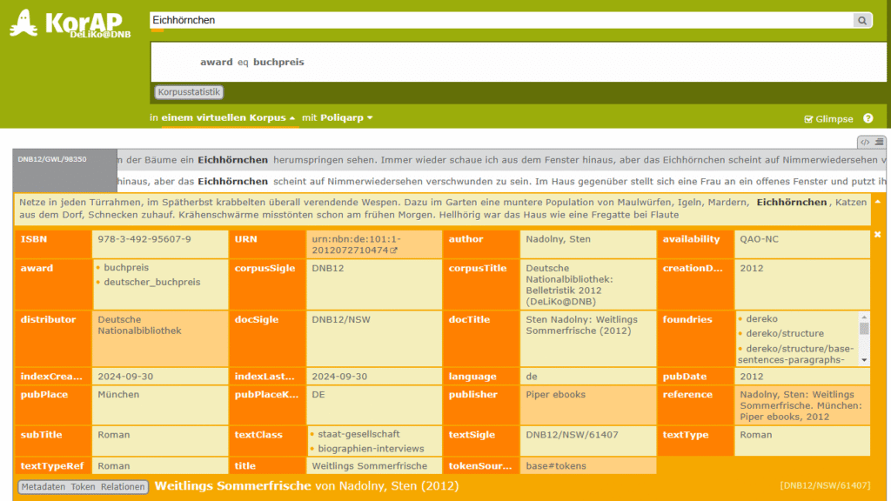
Task: Select the DNB12/GWL/98350 match sigle
Action: 52,159
